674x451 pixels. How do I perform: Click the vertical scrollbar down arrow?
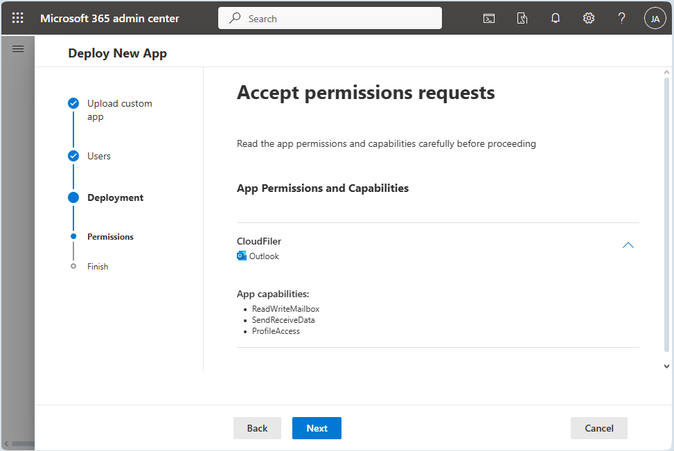pos(666,366)
